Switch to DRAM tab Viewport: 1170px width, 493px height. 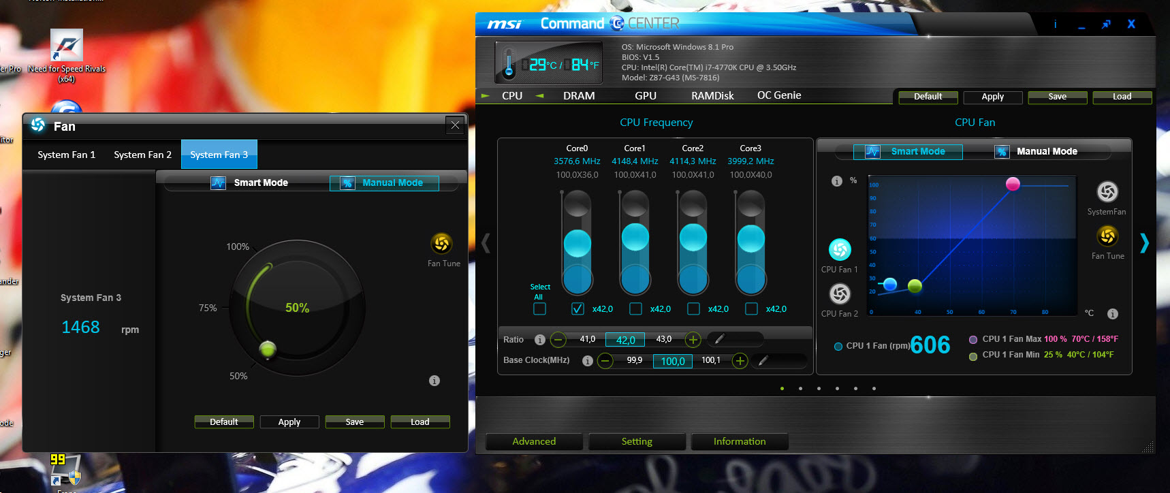click(x=579, y=96)
